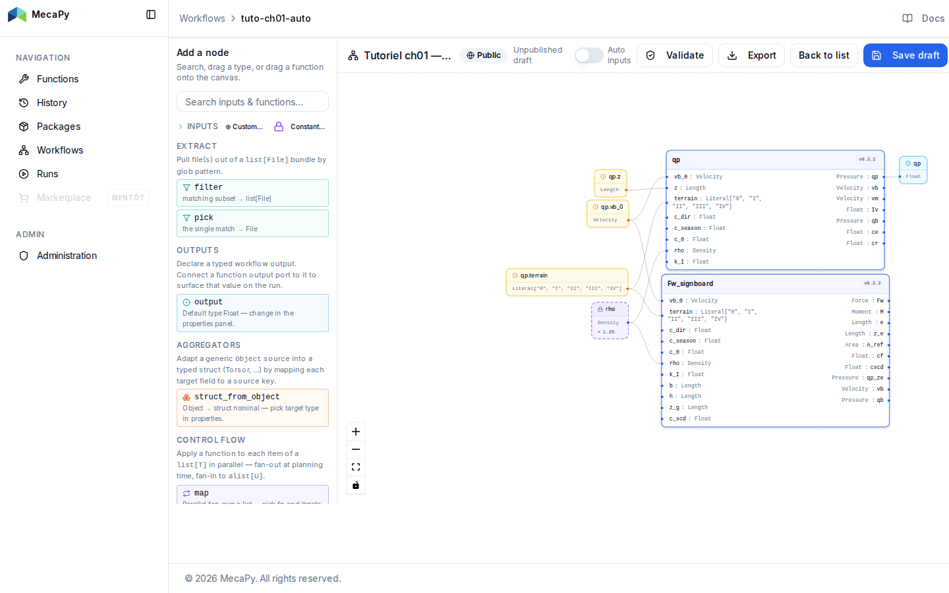The height and width of the screenshot is (593, 949).
Task: Toggle the canvas lock icon
Action: coord(356,485)
